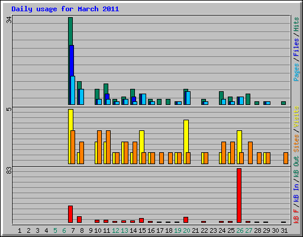The height and width of the screenshot is (237, 303).
Task: Click the y-axis value '83'
Action: tap(9, 170)
